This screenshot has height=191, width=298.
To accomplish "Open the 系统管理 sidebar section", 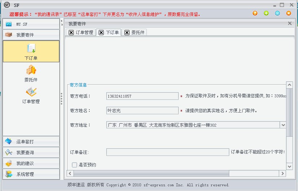I will 31,174.
